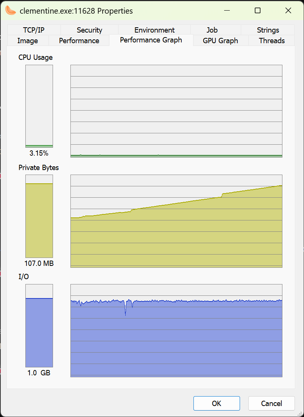This screenshot has height=417, width=304.
Task: Open the Performance tab
Action: pyautogui.click(x=79, y=41)
